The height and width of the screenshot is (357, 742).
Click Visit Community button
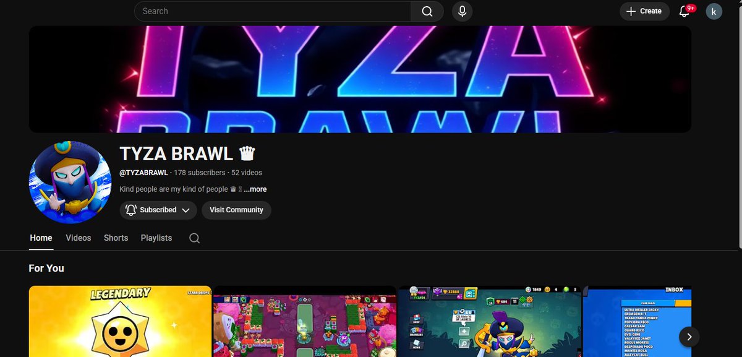point(236,210)
